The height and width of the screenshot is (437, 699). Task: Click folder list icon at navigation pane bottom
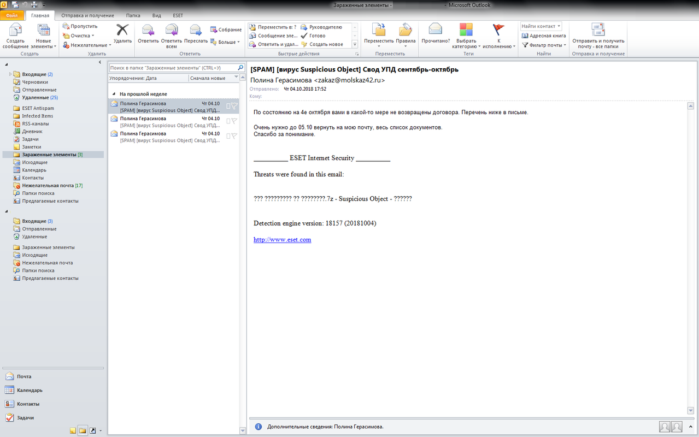[83, 430]
